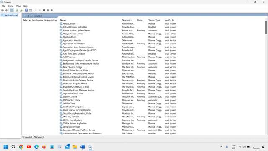This screenshot has height=151, width=268.
Task: Open the Windows Start menu
Action: [5, 147]
